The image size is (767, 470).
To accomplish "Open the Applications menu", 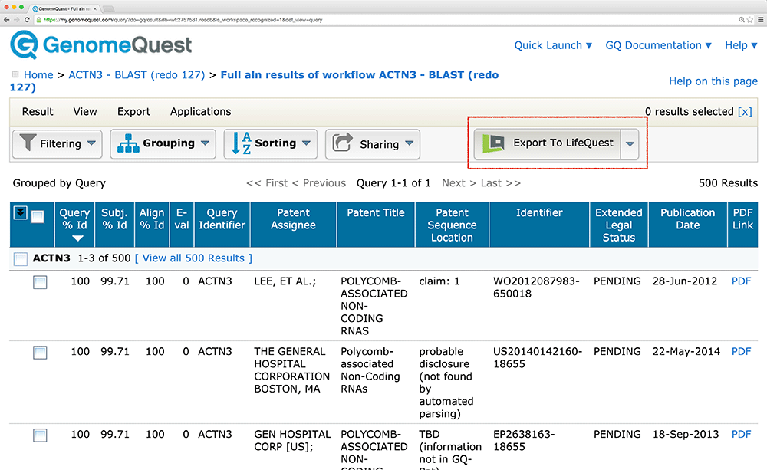I will tap(200, 111).
